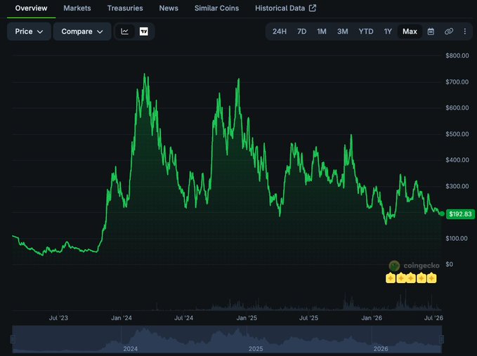Screen dimensions: 477x356
Task: Switch to the Treasuries tab
Action: (x=125, y=8)
